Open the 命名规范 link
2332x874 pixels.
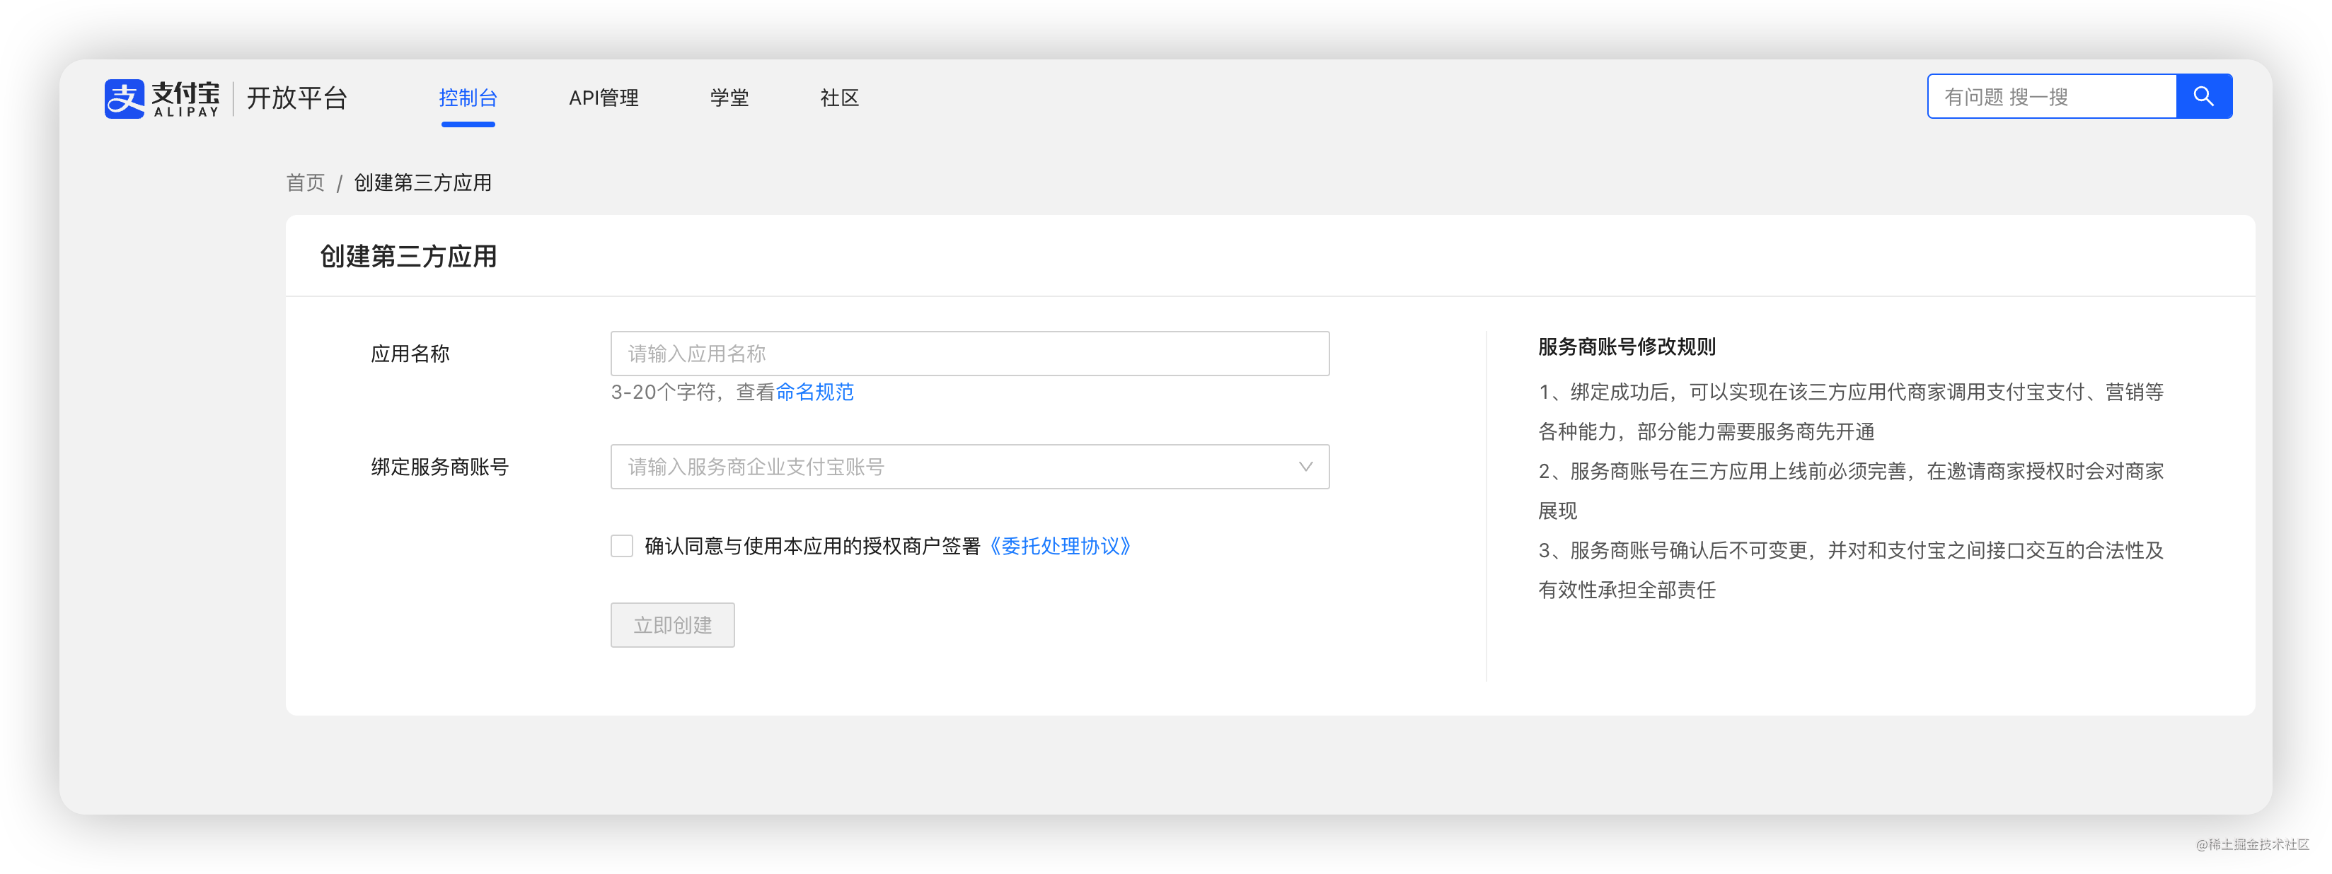[x=815, y=392]
